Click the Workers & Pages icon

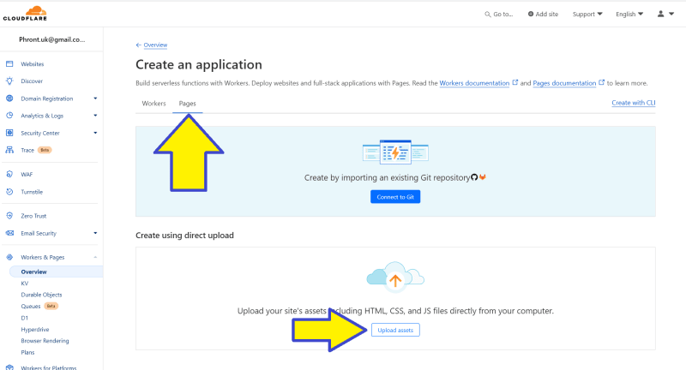pos(9,257)
